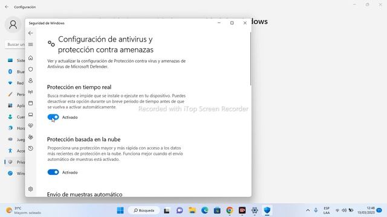This screenshot has height=217, width=387.
Task: Turn off Protección basada en la nube toggle
Action: click(53, 172)
